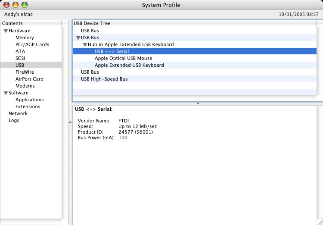Image resolution: width=323 pixels, height=225 pixels.
Task: Select the Software heading
Action: pyautogui.click(x=19, y=93)
